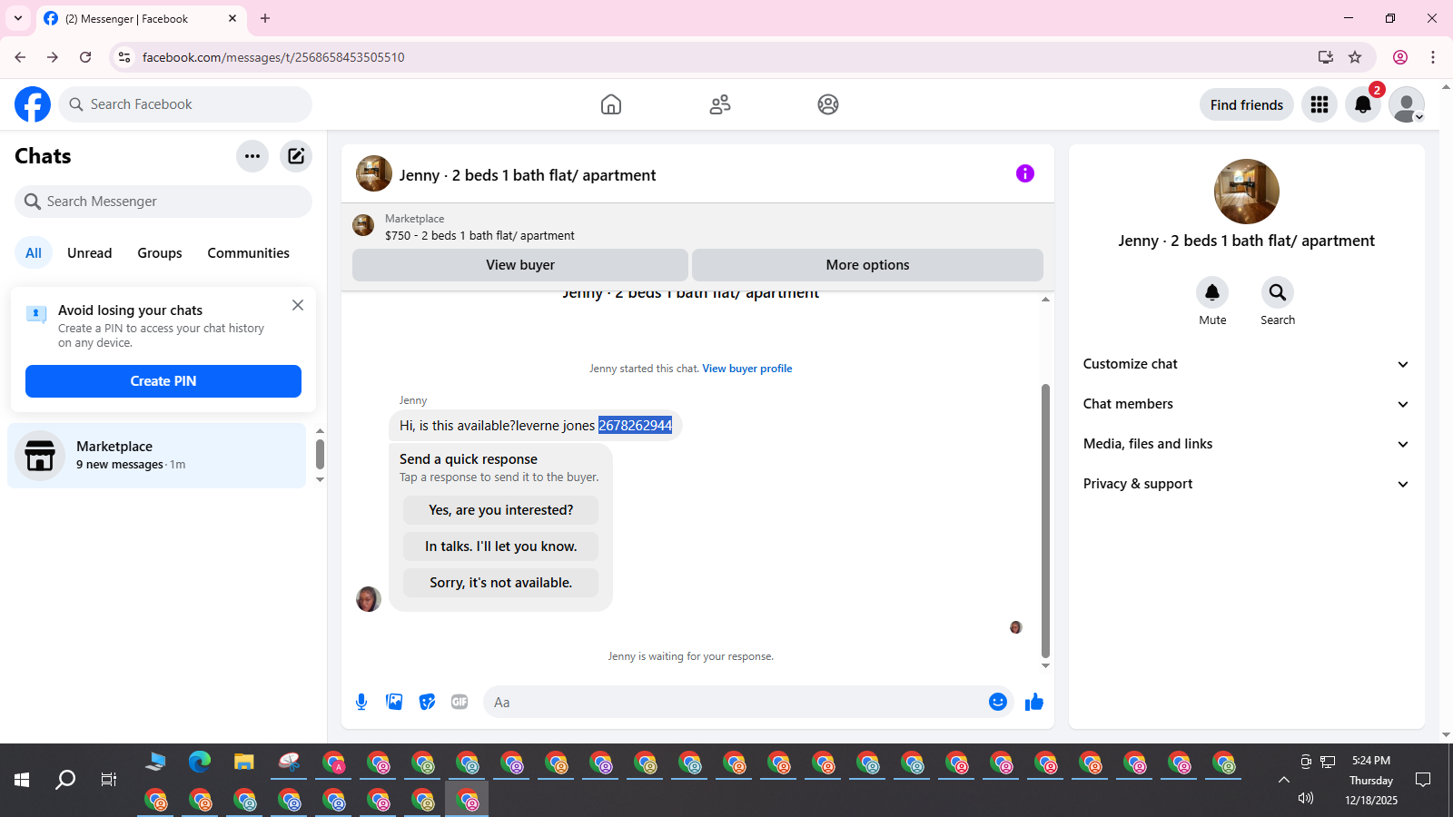The width and height of the screenshot is (1453, 817).
Task: Open the Facebook menu grid icon
Action: pyautogui.click(x=1320, y=104)
